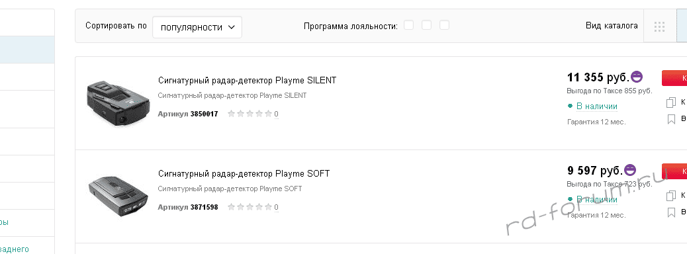Click "Выгода по Таксе 855 руб." text

point(610,91)
